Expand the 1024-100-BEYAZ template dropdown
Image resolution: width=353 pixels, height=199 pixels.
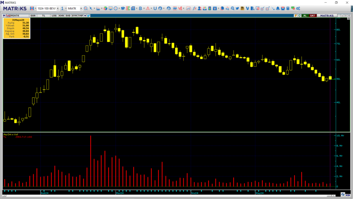pyautogui.click(x=58, y=8)
